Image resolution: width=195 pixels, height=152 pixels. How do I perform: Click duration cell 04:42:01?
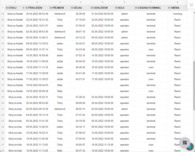tap(80, 43)
